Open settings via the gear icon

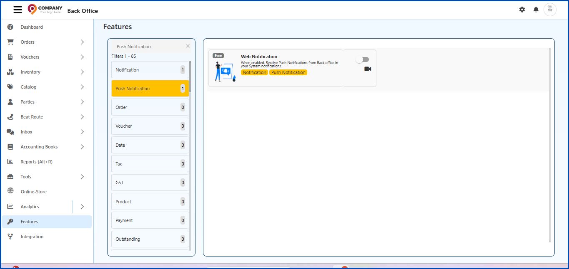click(x=522, y=10)
